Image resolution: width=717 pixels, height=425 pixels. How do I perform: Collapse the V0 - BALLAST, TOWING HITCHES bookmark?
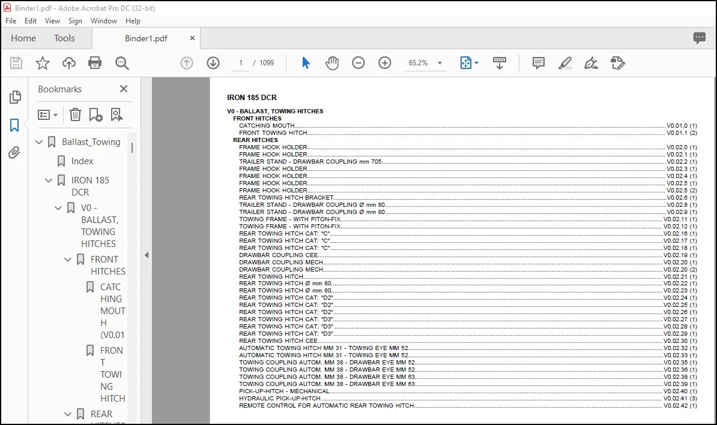click(58, 208)
